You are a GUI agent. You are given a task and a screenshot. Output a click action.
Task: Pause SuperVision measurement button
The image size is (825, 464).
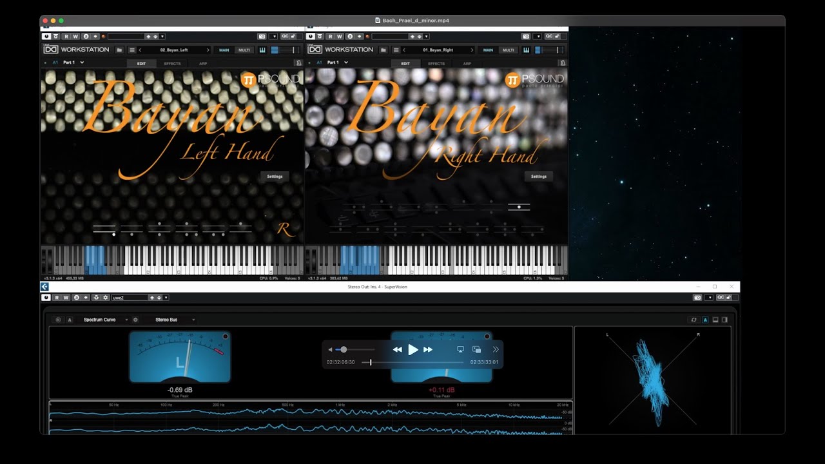click(x=58, y=320)
